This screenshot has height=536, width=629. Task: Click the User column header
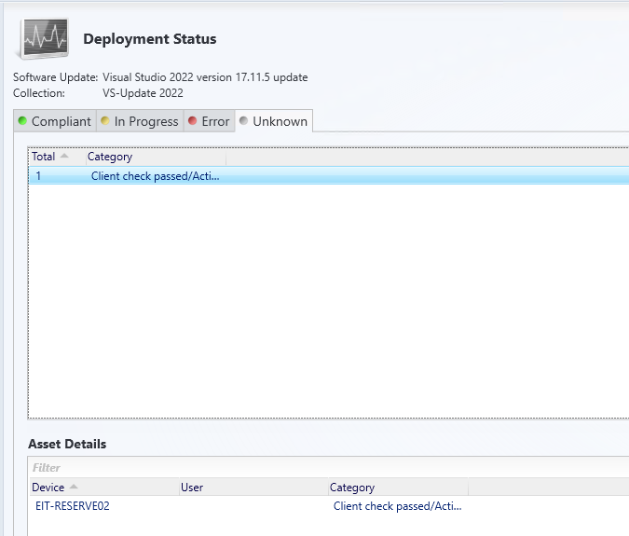click(x=253, y=487)
